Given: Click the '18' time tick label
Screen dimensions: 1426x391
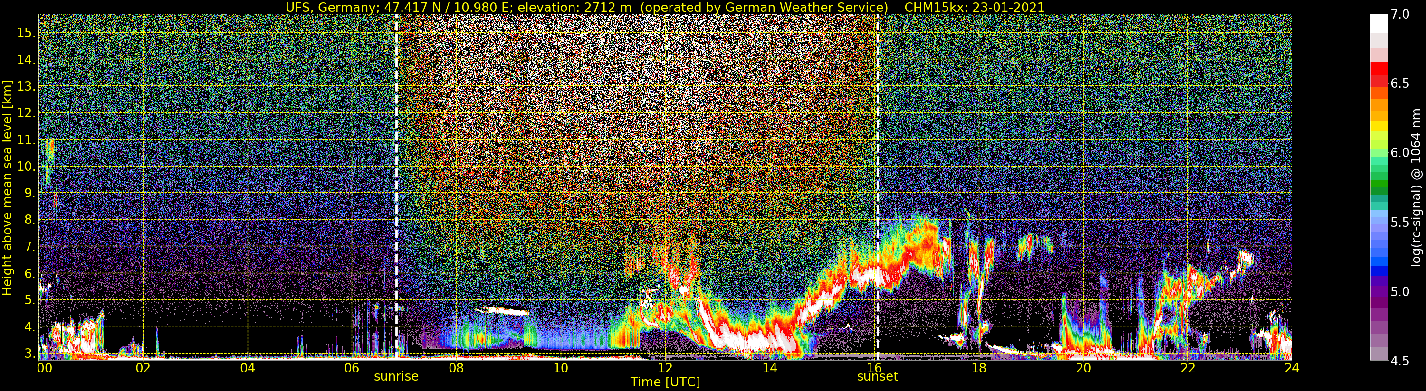Looking at the screenshot, I should click(x=979, y=368).
